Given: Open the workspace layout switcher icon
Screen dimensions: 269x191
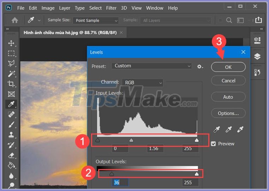Looking at the screenshot, I should click(x=240, y=20).
